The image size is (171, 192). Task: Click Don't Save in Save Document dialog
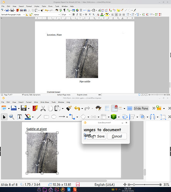tap(96, 136)
